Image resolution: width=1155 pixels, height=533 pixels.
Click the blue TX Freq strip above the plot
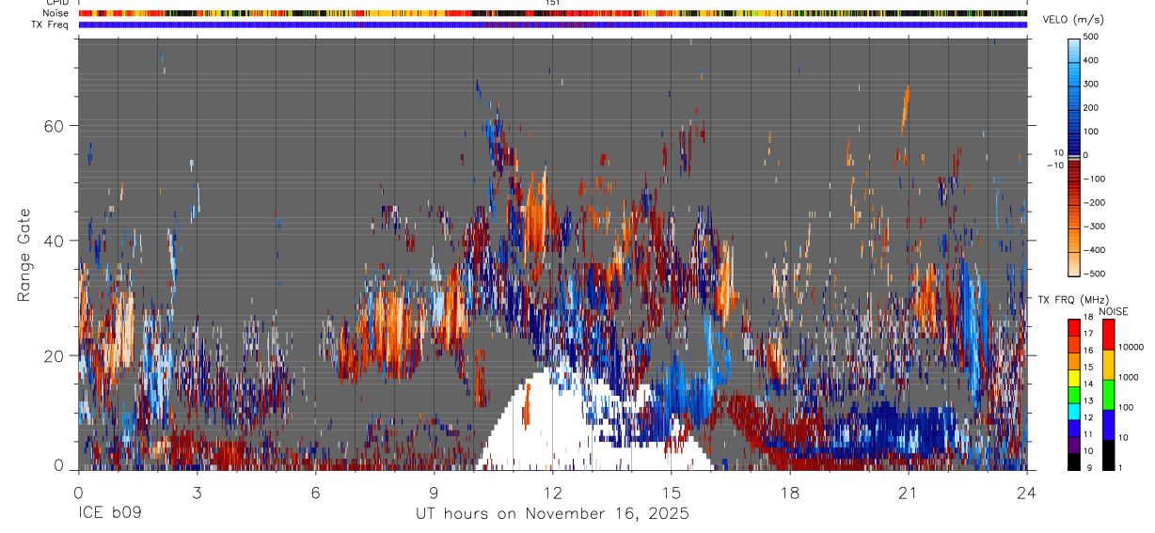click(x=553, y=24)
